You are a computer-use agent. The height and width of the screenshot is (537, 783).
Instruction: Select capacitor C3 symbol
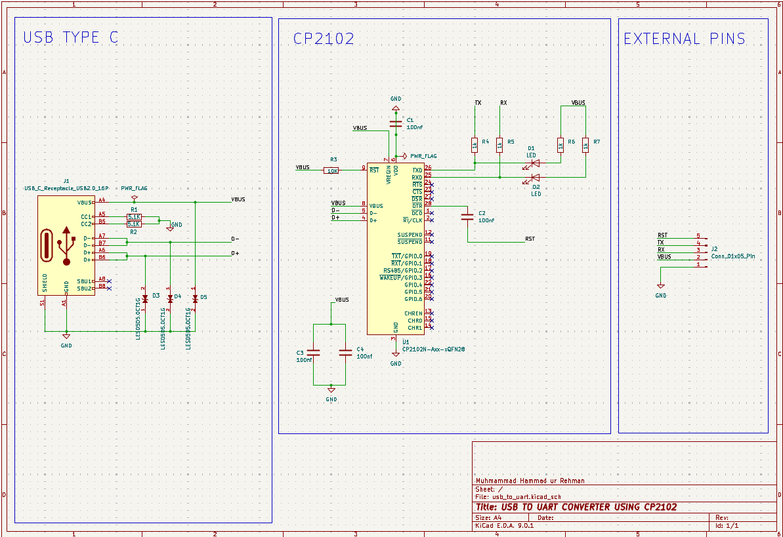click(313, 352)
